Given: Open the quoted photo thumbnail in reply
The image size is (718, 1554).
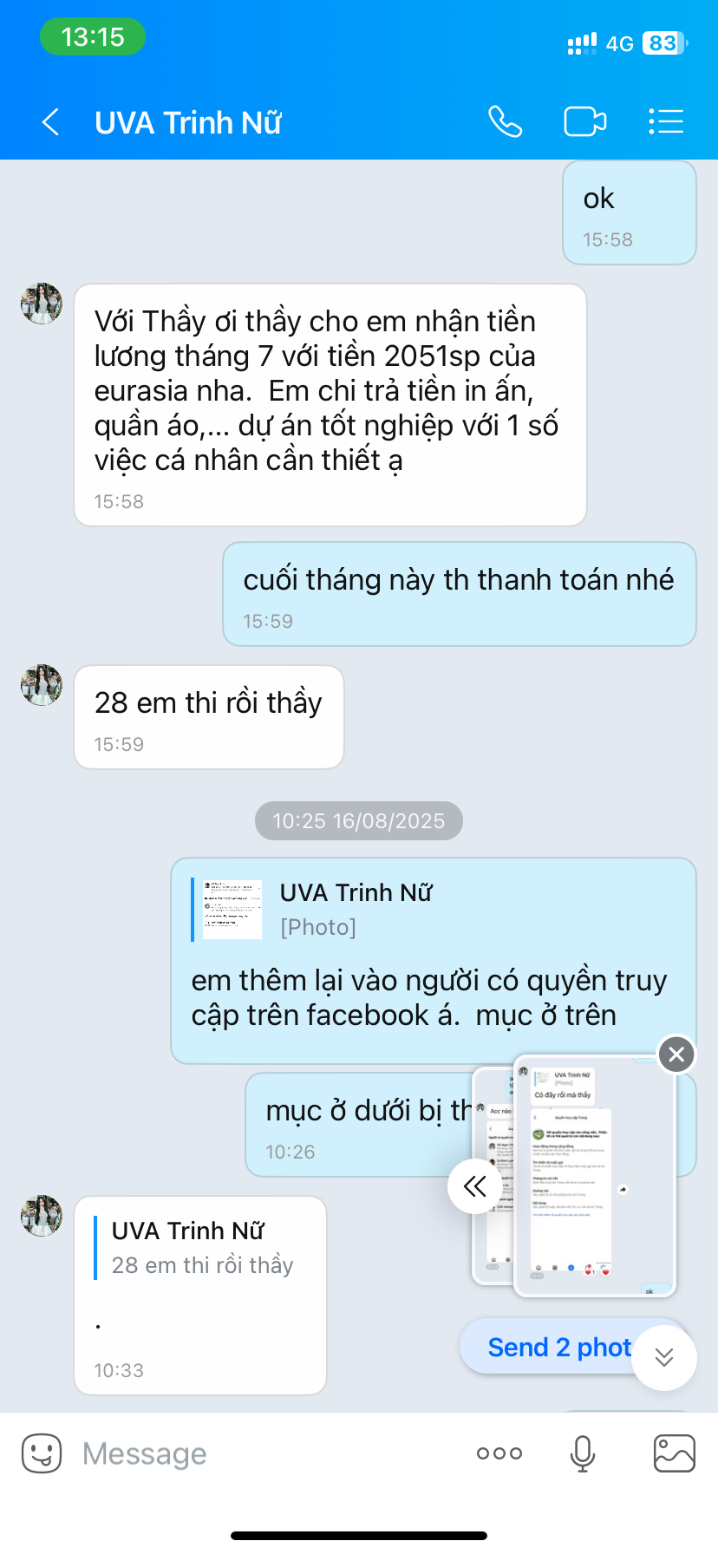Looking at the screenshot, I should coord(232,910).
